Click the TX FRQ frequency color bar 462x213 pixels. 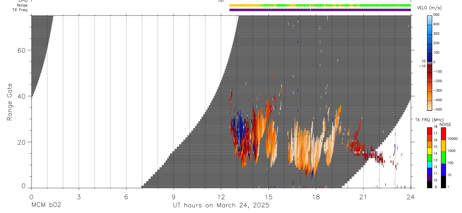click(429, 157)
